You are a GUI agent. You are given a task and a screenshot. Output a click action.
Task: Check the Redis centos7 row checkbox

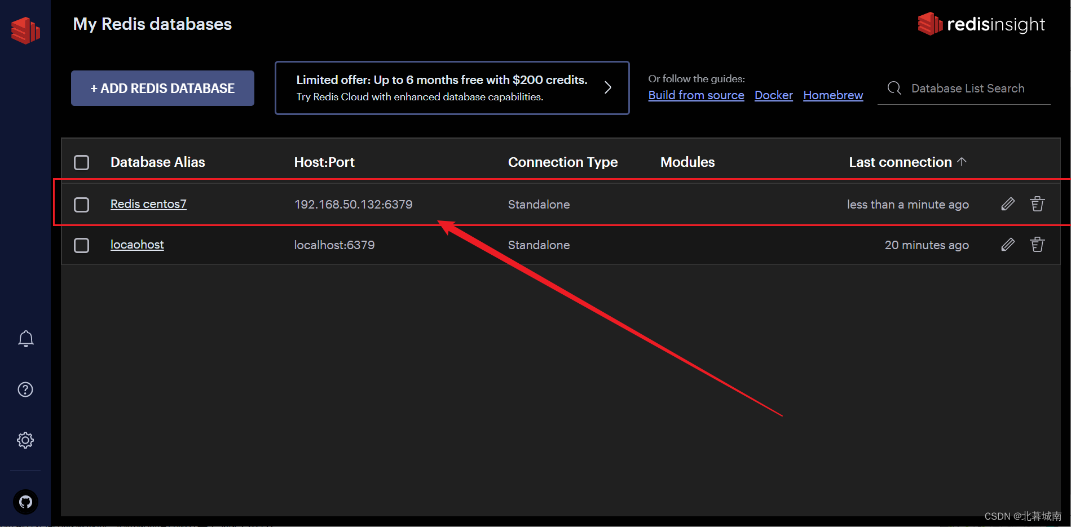click(82, 205)
